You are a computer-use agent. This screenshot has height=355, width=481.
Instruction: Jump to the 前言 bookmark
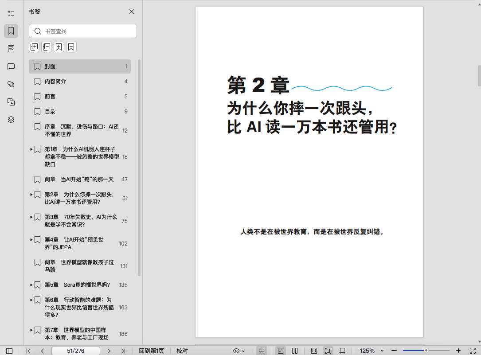80,97
